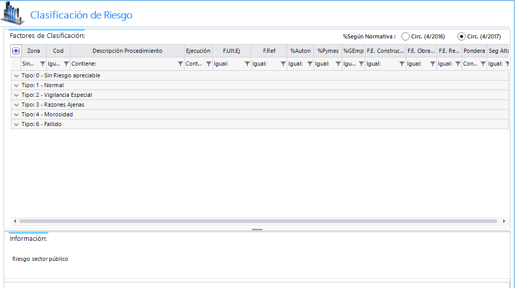Open filter icon for F.Ult.Ej column
Screen dimensions: 515x288
point(247,64)
